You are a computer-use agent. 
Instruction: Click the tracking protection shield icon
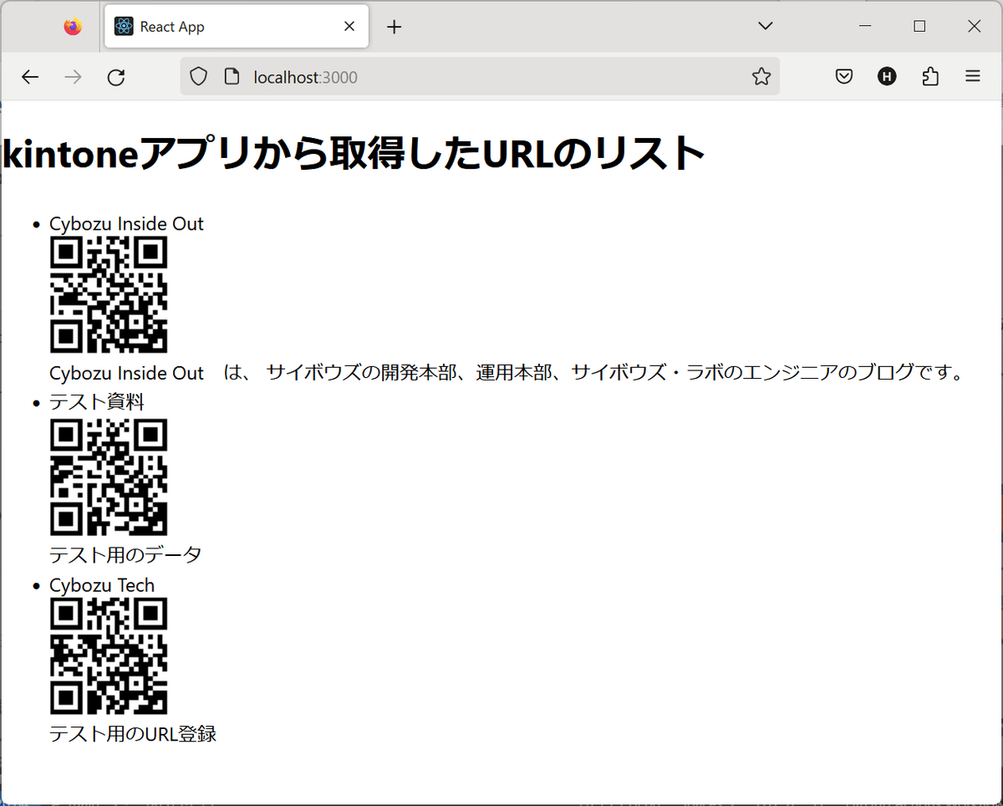pos(198,76)
